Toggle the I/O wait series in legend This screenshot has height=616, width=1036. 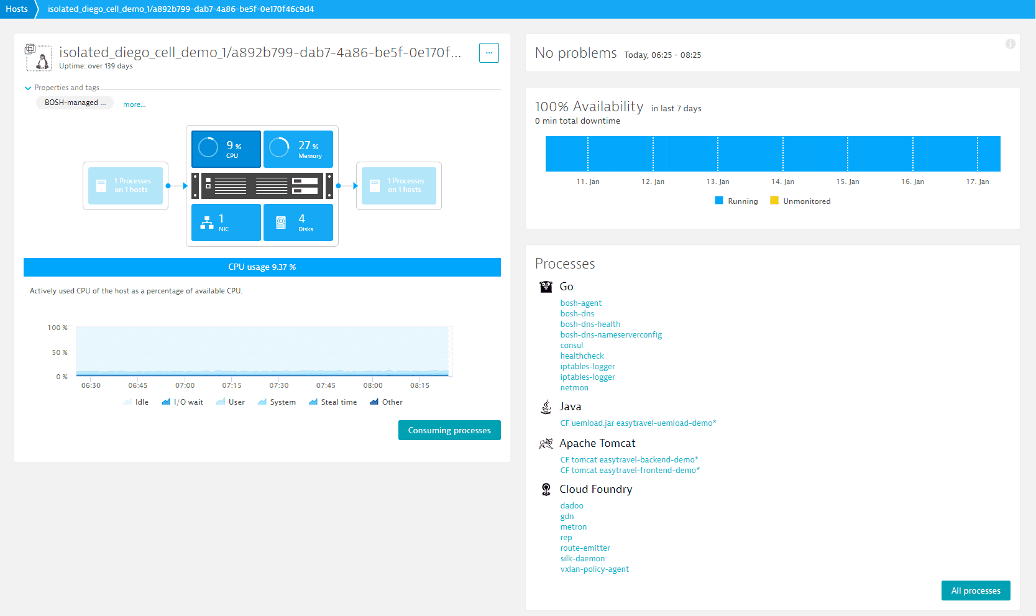(x=183, y=402)
